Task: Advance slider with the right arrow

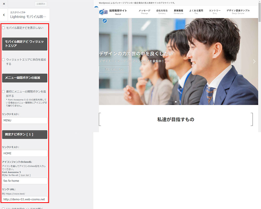Action: pyautogui.click(x=254, y=61)
